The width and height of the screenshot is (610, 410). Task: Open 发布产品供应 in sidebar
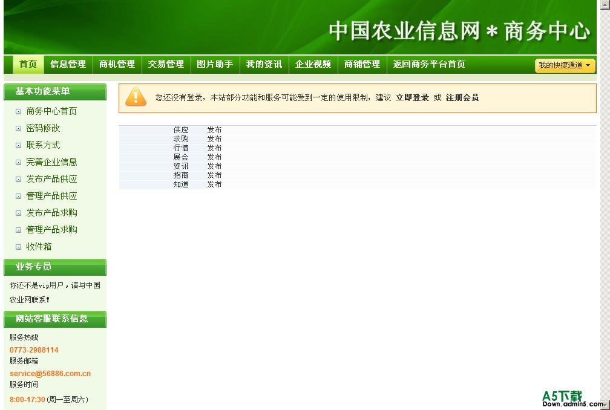[x=51, y=179]
